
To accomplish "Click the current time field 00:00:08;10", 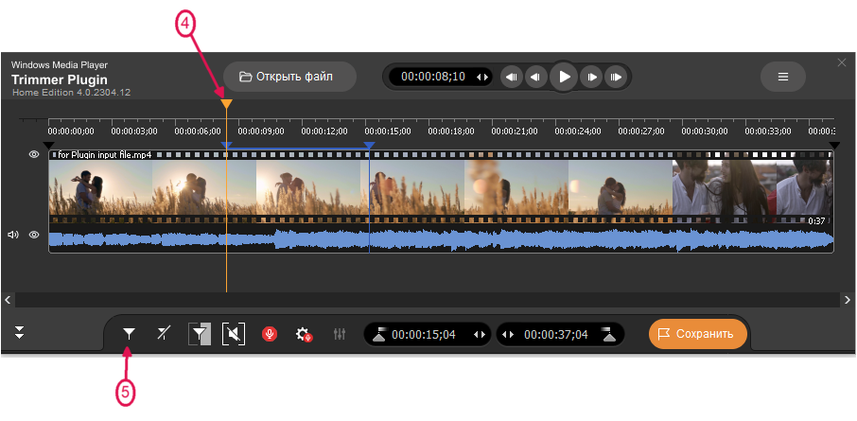I will (433, 77).
